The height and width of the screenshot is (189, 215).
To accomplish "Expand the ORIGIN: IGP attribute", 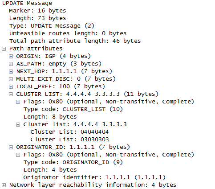I will [x=11, y=56].
